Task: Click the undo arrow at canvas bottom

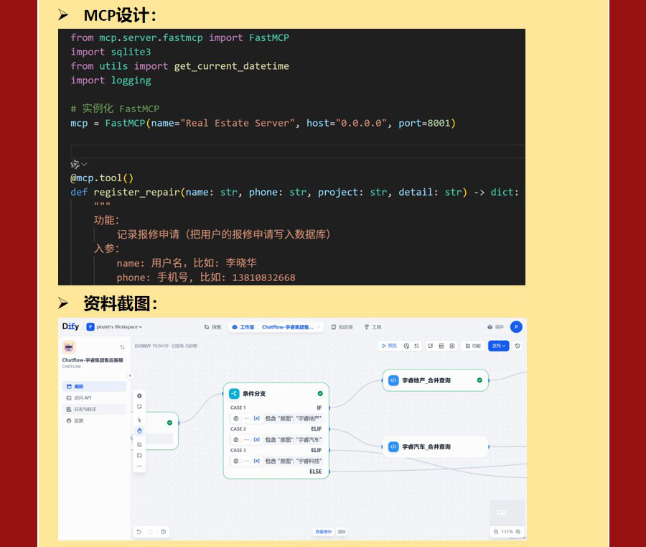Action: tap(139, 532)
